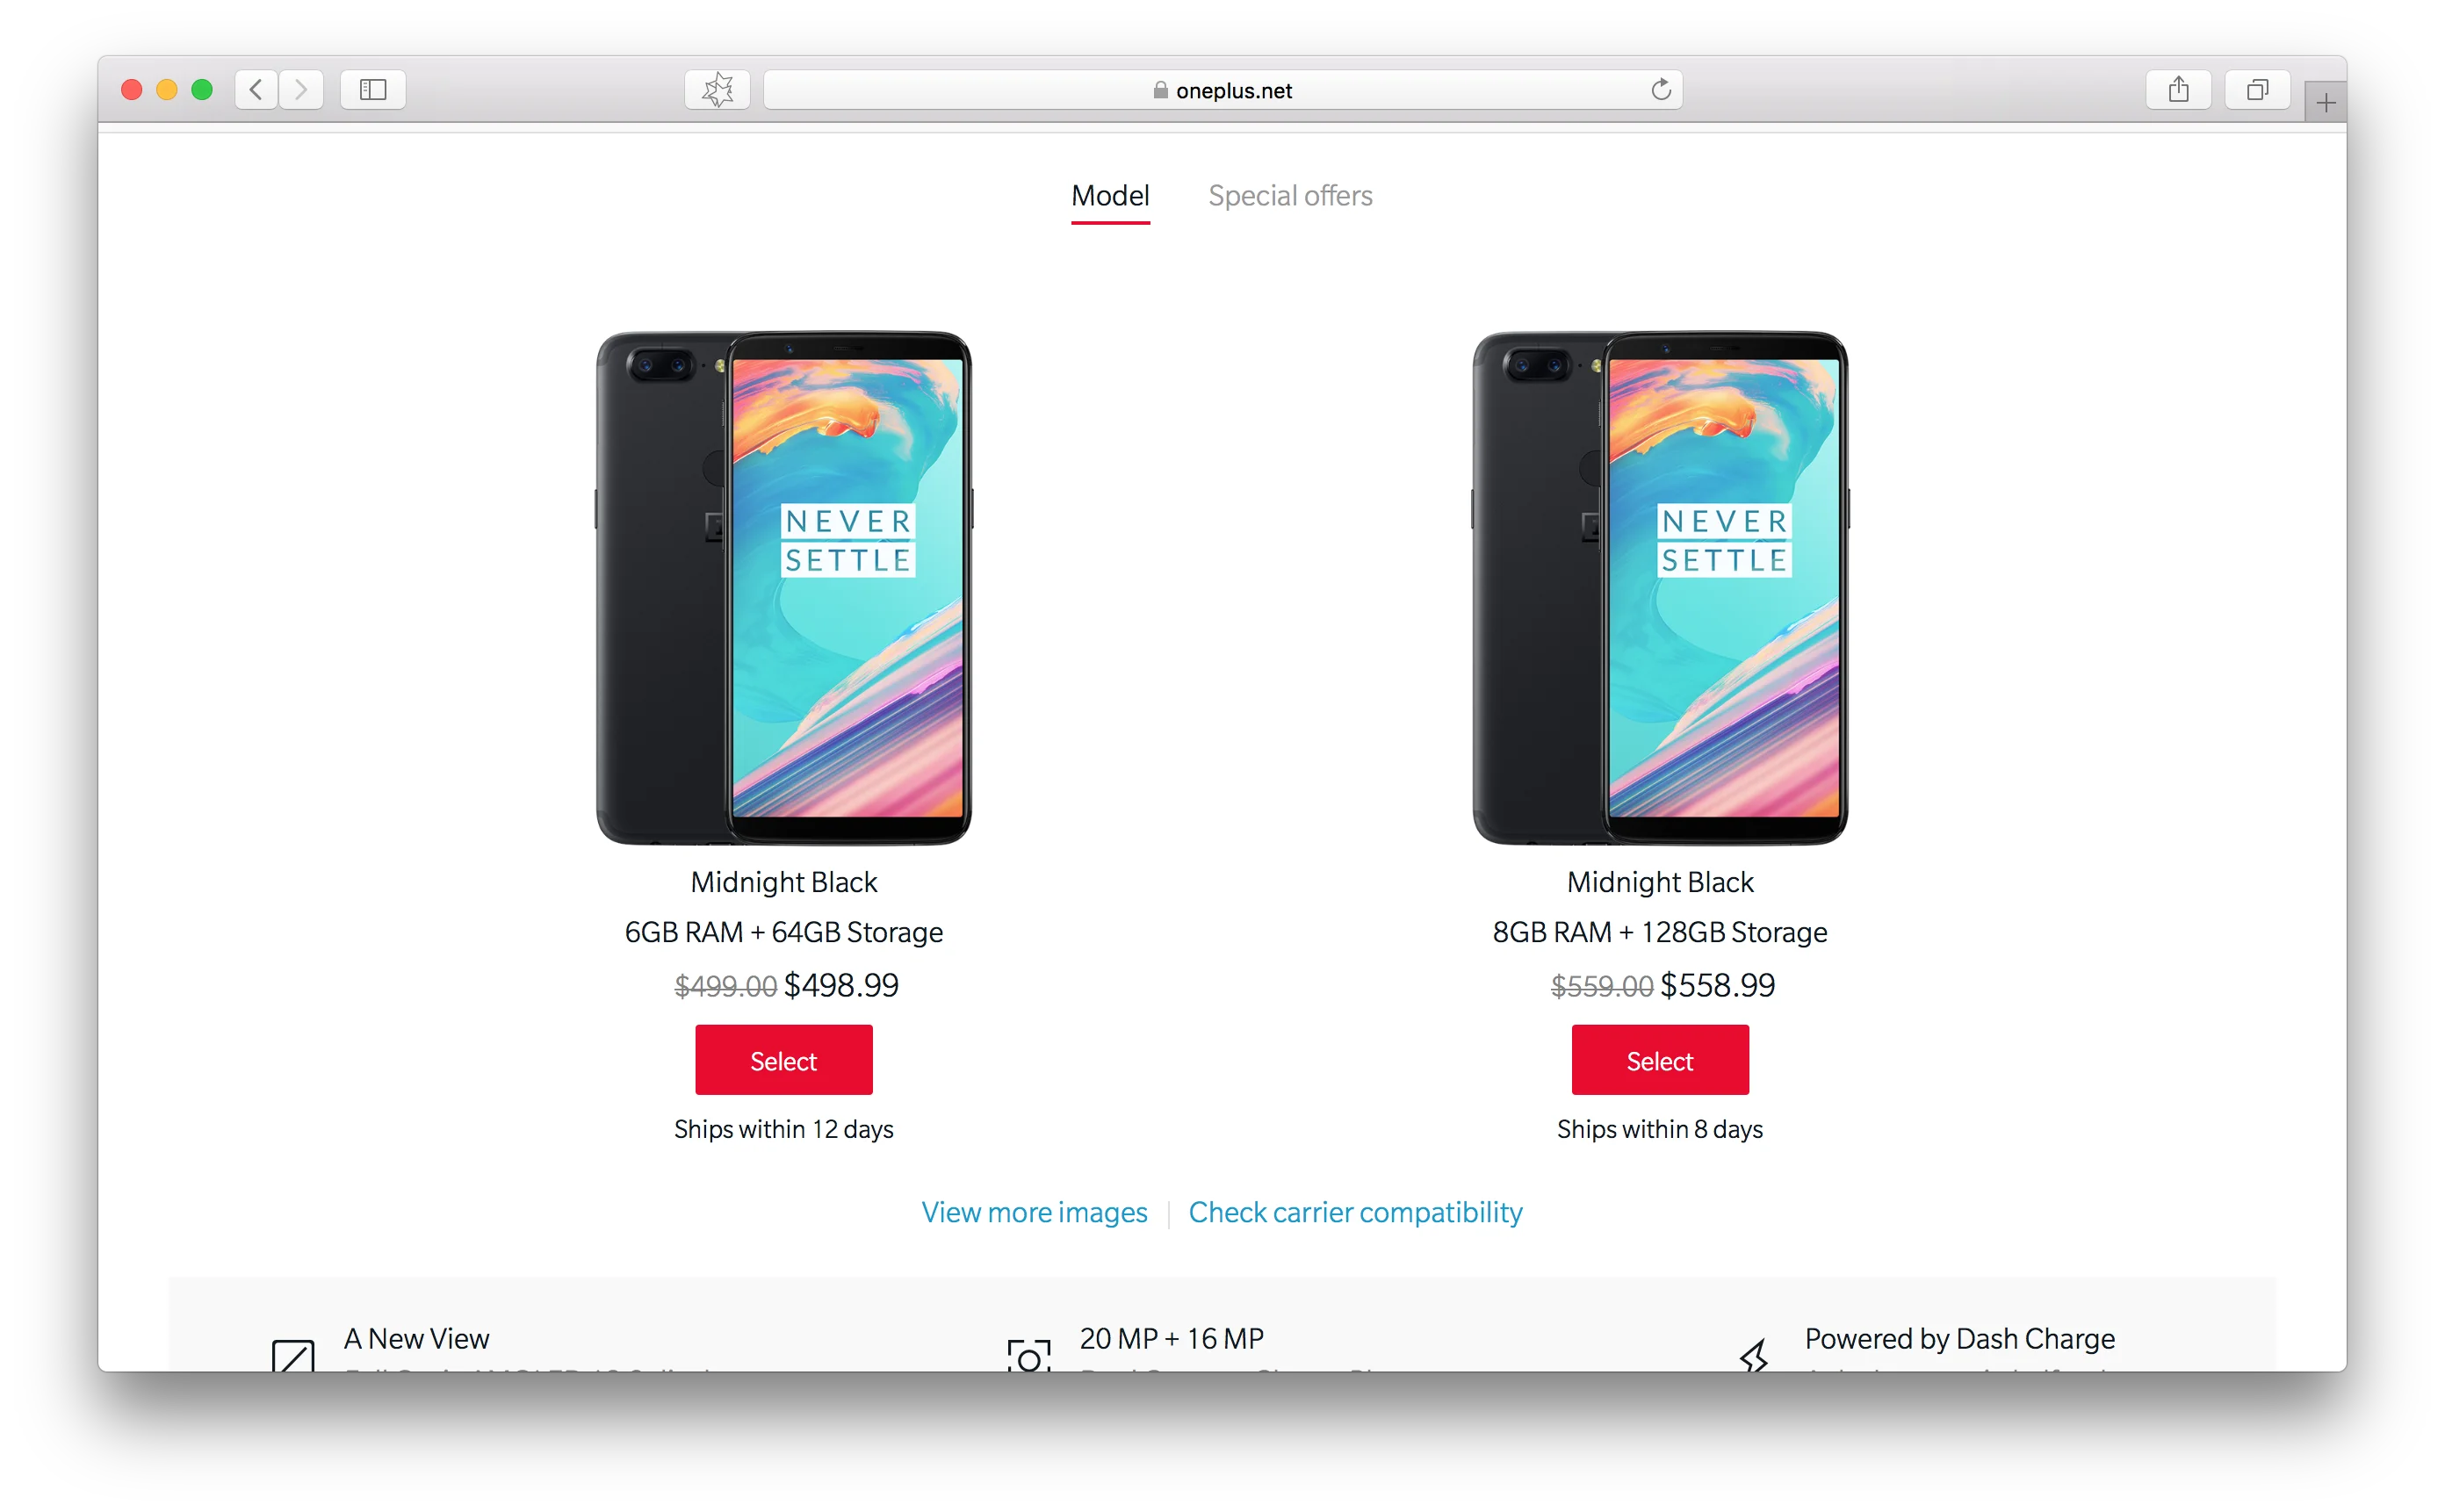Viewport: 2445px width, 1512px height.
Task: Click the page reload icon
Action: (x=1662, y=87)
